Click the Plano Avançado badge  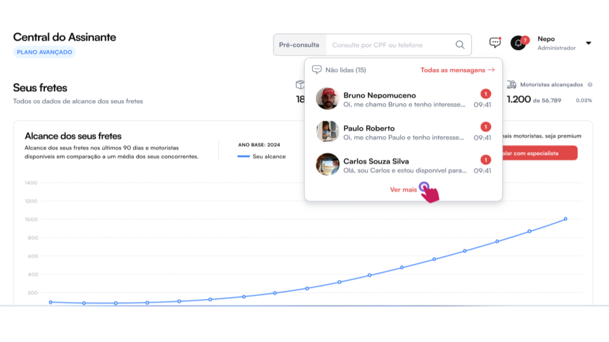click(44, 52)
